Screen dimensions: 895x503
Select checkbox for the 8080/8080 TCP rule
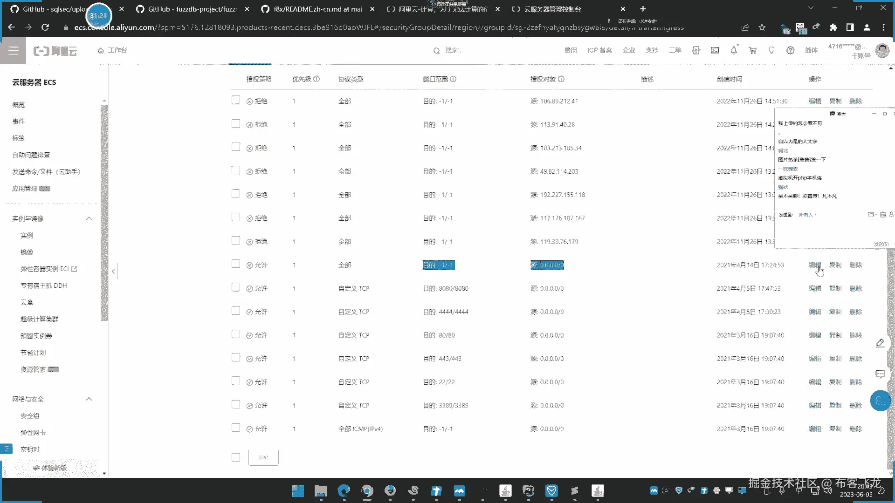236,288
